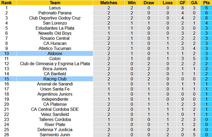Select Club de Gimnasia y Esgrima La Plata
The height and width of the screenshot is (137, 212).
(55, 63)
